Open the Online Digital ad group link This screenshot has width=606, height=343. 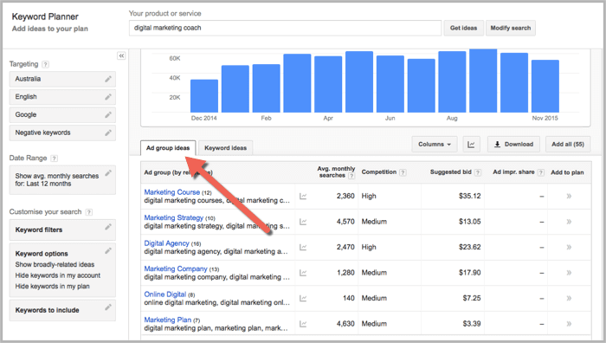click(x=165, y=294)
